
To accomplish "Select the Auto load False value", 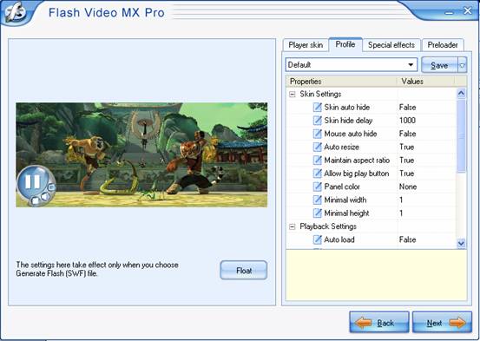I will (x=407, y=239).
